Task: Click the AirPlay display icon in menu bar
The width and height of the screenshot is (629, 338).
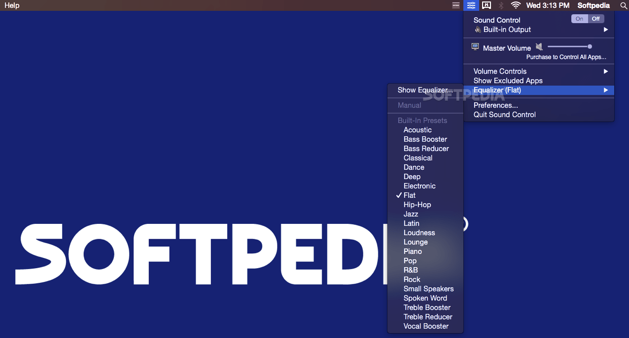Action: coord(487,5)
